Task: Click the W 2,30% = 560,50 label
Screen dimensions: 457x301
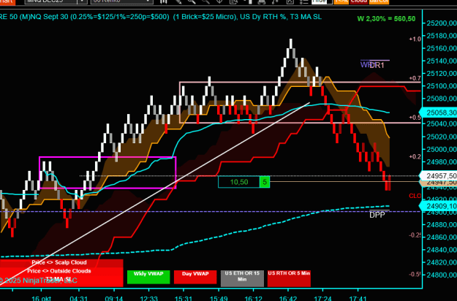Action: (386, 19)
